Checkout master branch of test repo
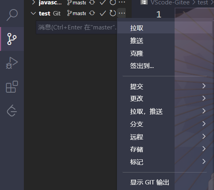The image size is (214, 190). (76, 13)
